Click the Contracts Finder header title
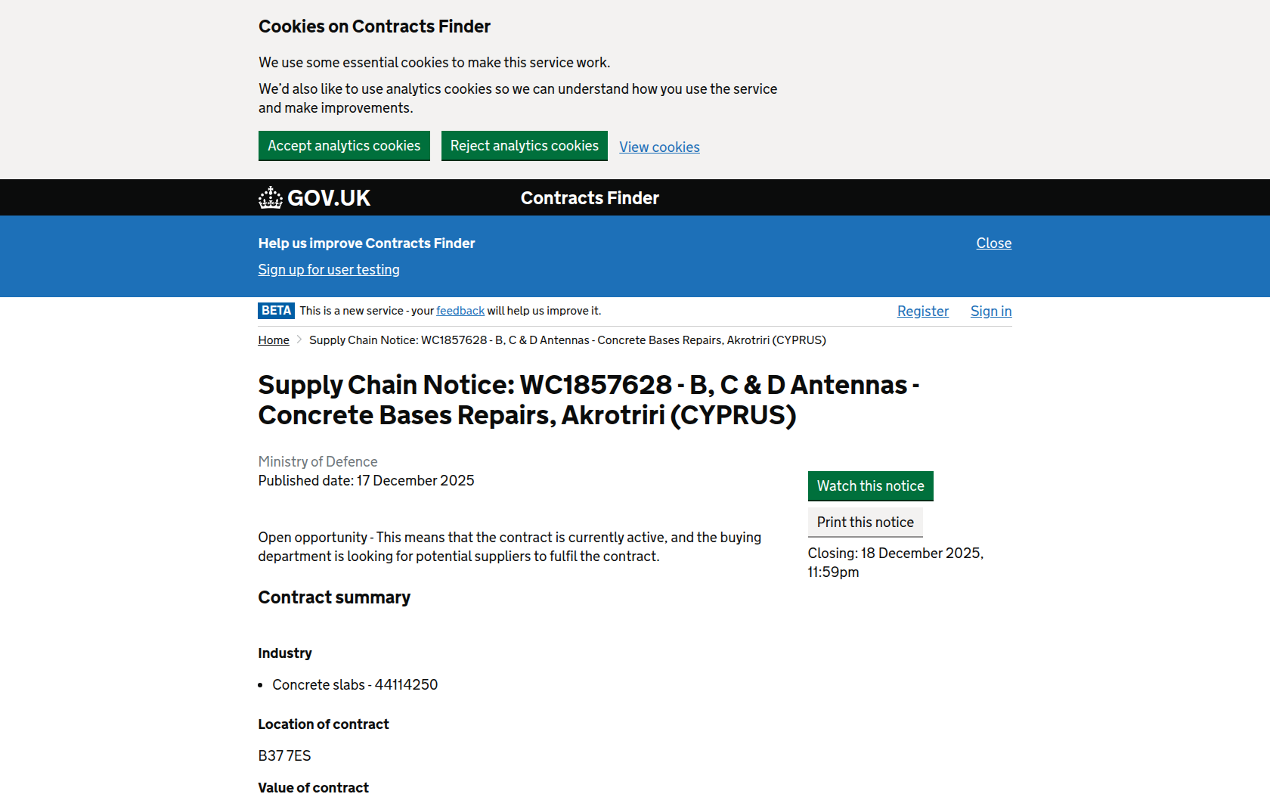Viewport: 1270px width, 794px height. [x=590, y=198]
